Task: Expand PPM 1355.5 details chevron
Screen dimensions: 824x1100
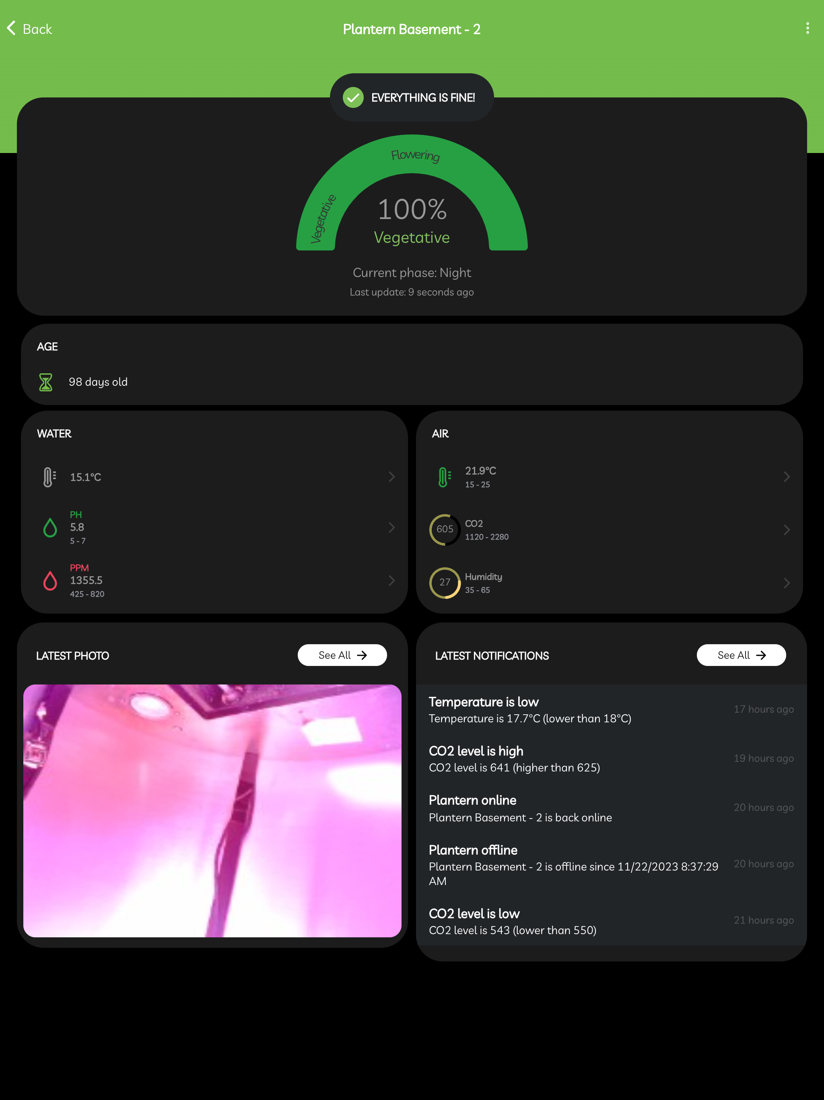Action: coord(391,580)
